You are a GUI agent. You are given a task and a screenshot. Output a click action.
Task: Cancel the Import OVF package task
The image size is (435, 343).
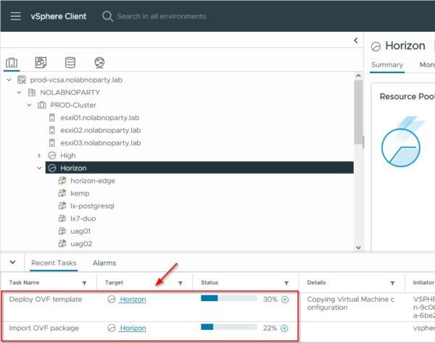pyautogui.click(x=284, y=329)
